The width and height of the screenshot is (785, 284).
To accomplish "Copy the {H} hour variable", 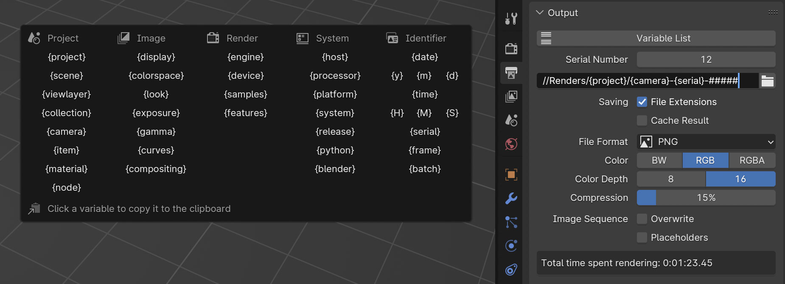I will point(397,113).
